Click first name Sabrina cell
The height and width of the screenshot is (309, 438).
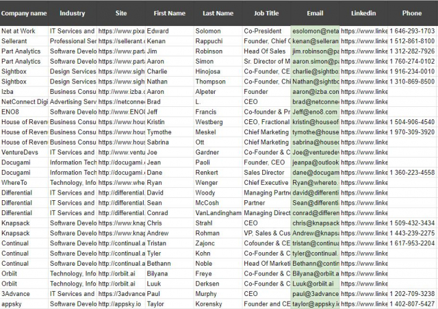pyautogui.click(x=170, y=142)
